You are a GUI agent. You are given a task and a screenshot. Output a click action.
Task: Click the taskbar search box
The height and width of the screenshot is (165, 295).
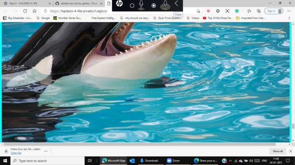(48, 161)
